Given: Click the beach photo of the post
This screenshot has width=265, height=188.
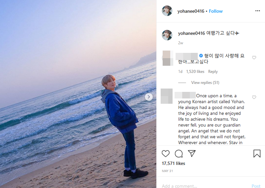Looking at the screenshot, I should 78,94.
